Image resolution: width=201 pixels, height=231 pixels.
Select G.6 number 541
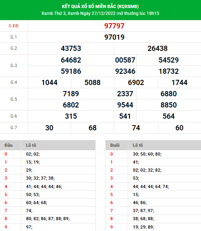tap(125, 116)
